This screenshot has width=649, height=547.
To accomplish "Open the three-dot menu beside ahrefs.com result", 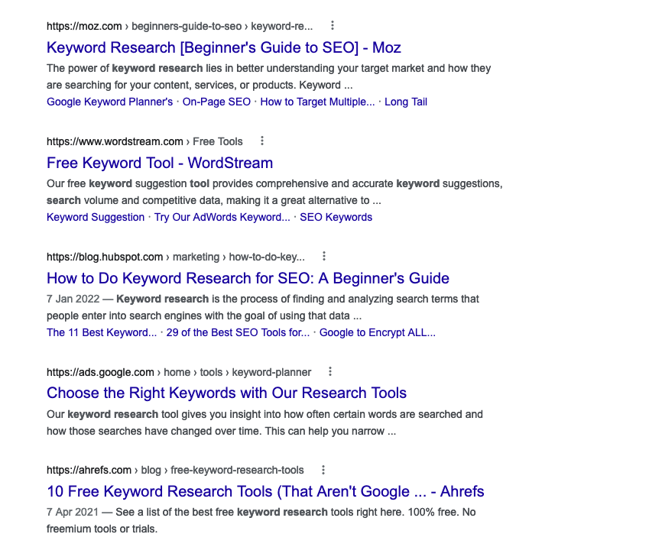I will pyautogui.click(x=323, y=470).
